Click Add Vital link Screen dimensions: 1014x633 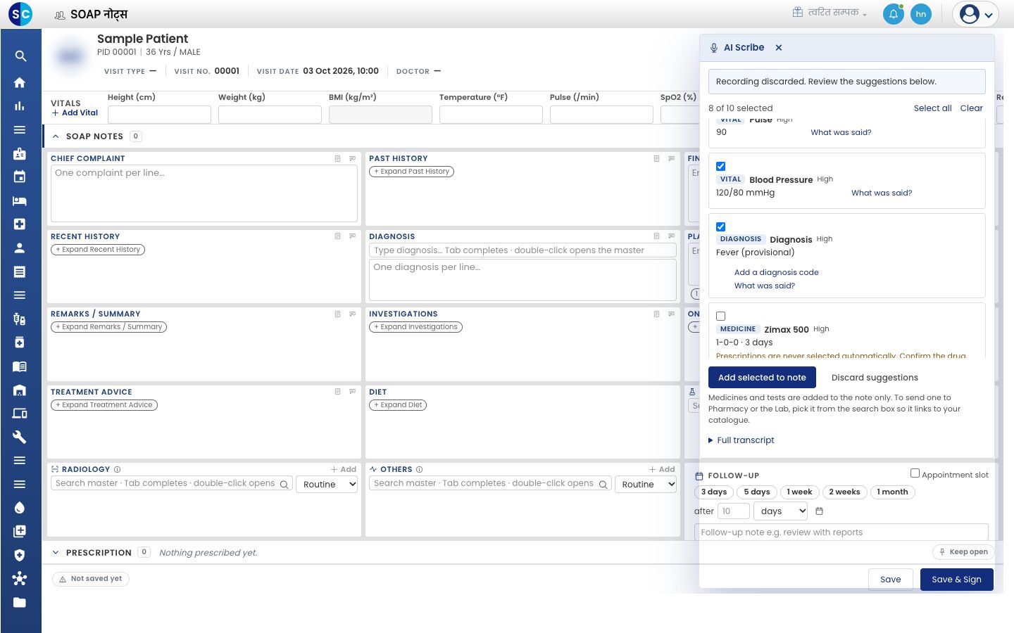75,113
